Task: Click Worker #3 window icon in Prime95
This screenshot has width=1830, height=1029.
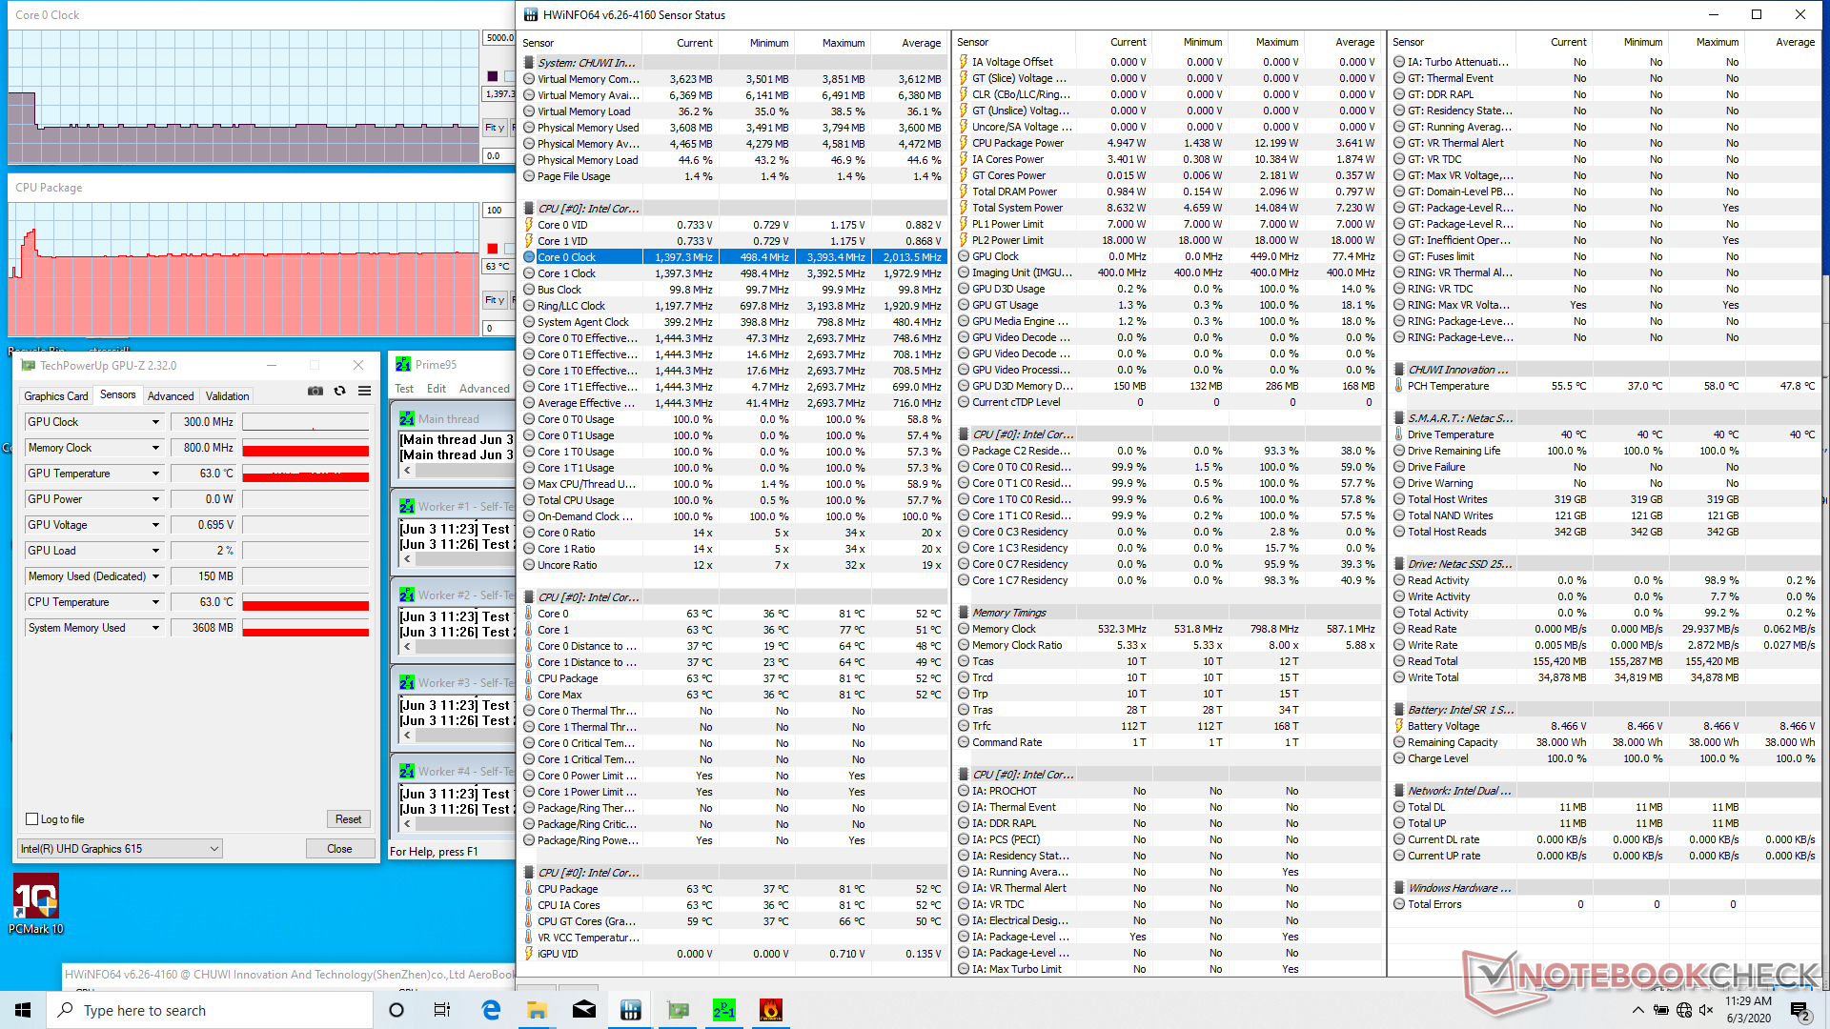Action: (407, 682)
